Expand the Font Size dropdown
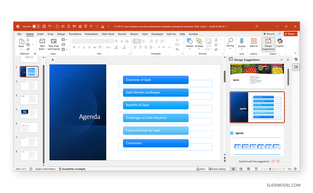The height and width of the screenshot is (193, 313). point(112,41)
